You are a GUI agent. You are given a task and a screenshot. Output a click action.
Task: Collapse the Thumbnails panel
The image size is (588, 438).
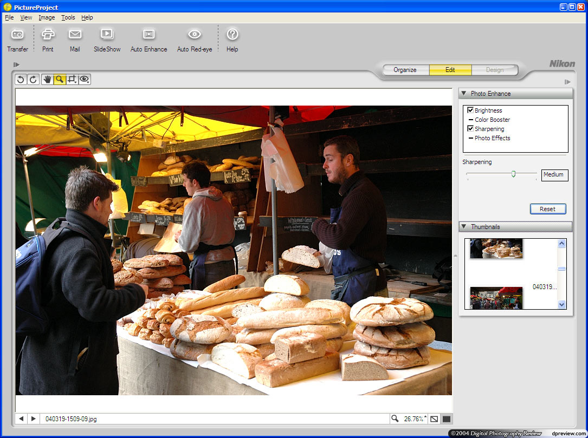tap(464, 226)
